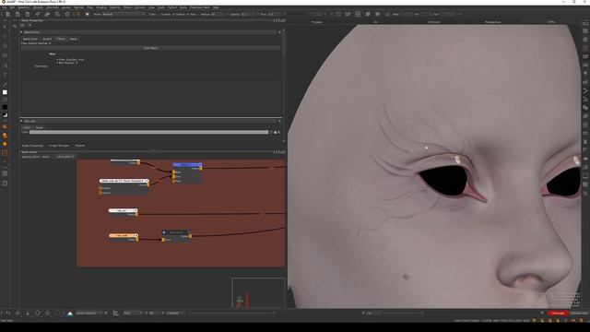Open the Python menu
The height and width of the screenshot is (332, 590).
(172, 7)
